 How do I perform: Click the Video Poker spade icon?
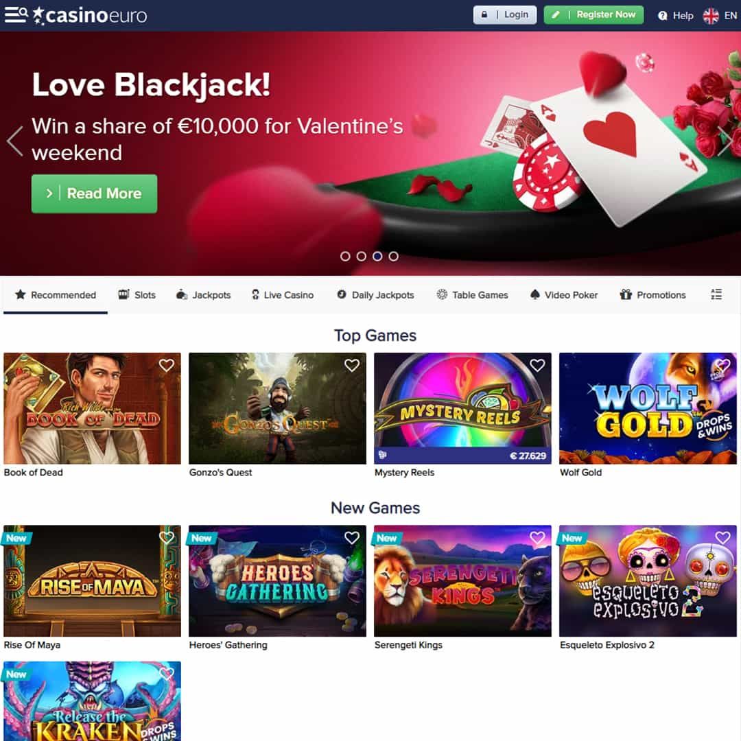[534, 294]
